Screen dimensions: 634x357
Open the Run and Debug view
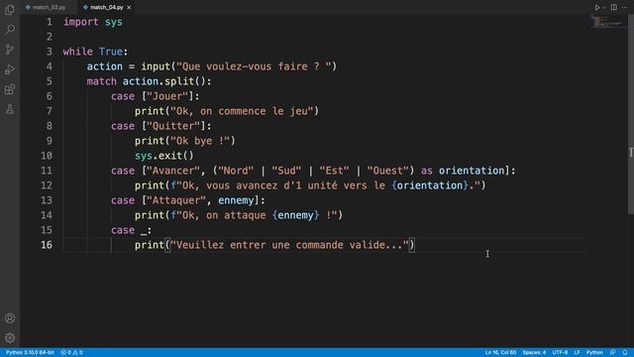coord(10,69)
